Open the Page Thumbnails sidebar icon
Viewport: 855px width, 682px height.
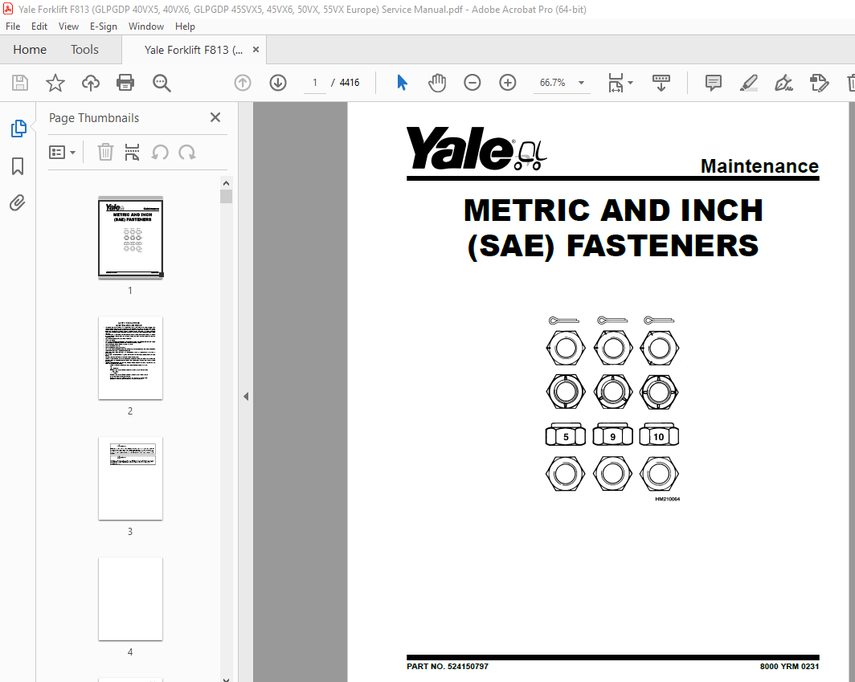(x=18, y=128)
